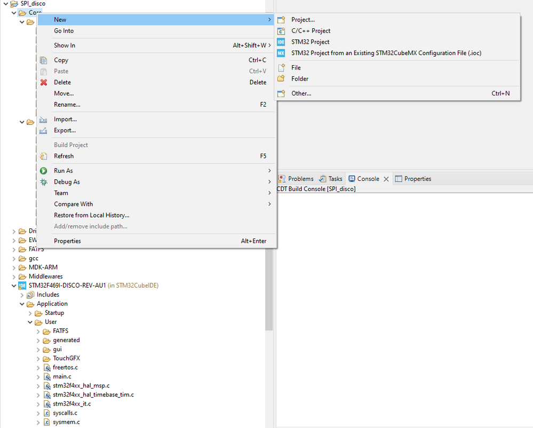Viewport: 533px width, 428px height.
Task: Switch to the Properties tab
Action: (413, 179)
